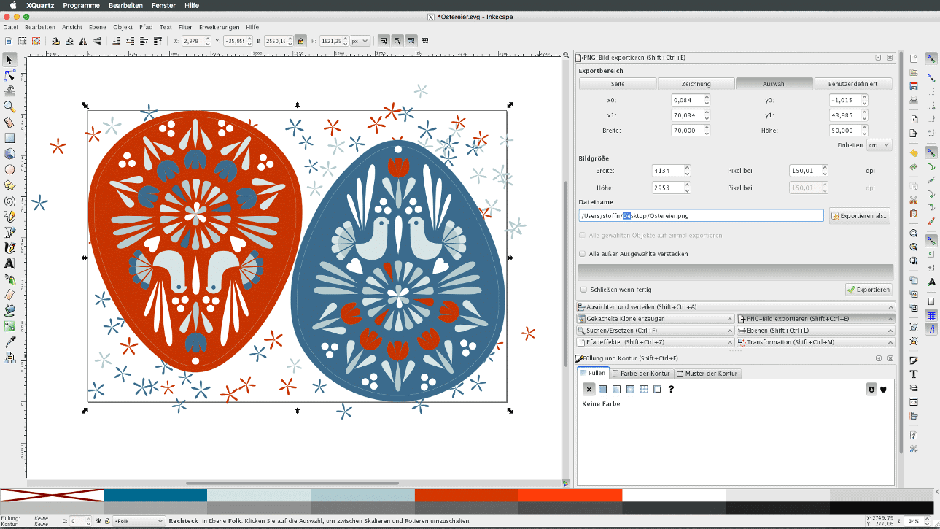Check 'Schließen wenn fertig' option
The width and height of the screenshot is (940, 529).
(x=583, y=290)
